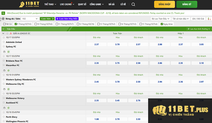Favorite the Adelaide United team star

pyautogui.click(x=4, y=42)
